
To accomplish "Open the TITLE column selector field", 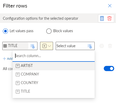I will coord(20,46).
